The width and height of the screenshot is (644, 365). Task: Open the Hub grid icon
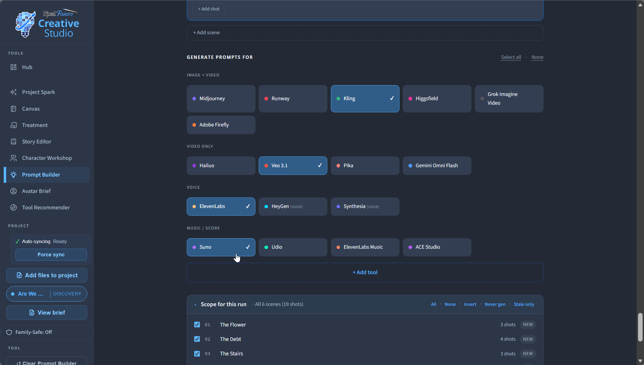coord(13,67)
